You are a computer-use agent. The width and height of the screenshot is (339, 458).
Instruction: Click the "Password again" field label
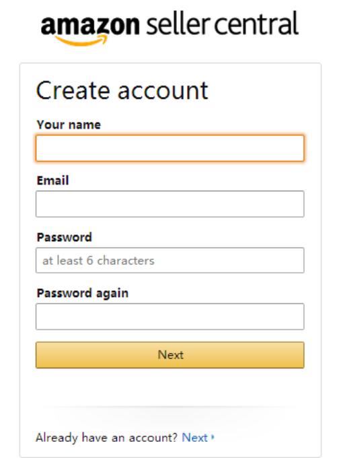point(82,293)
